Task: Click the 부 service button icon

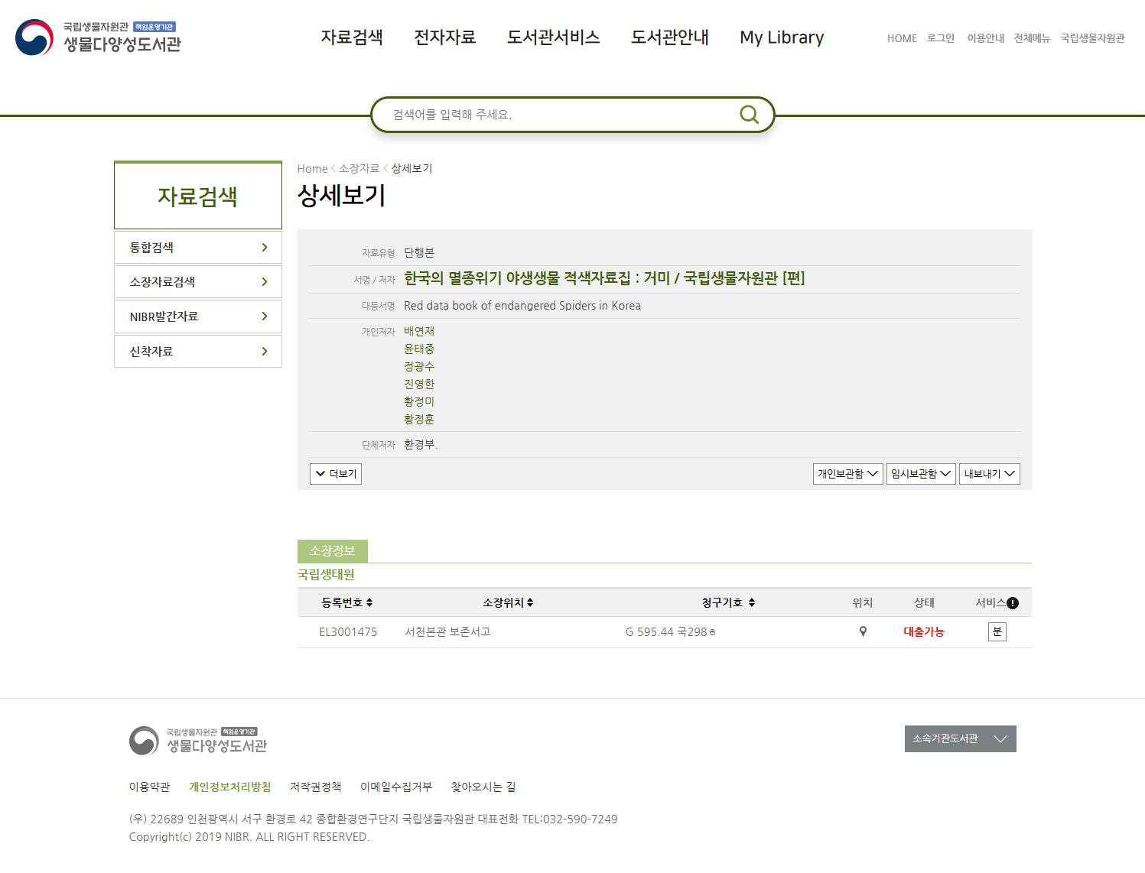Action: point(997,631)
